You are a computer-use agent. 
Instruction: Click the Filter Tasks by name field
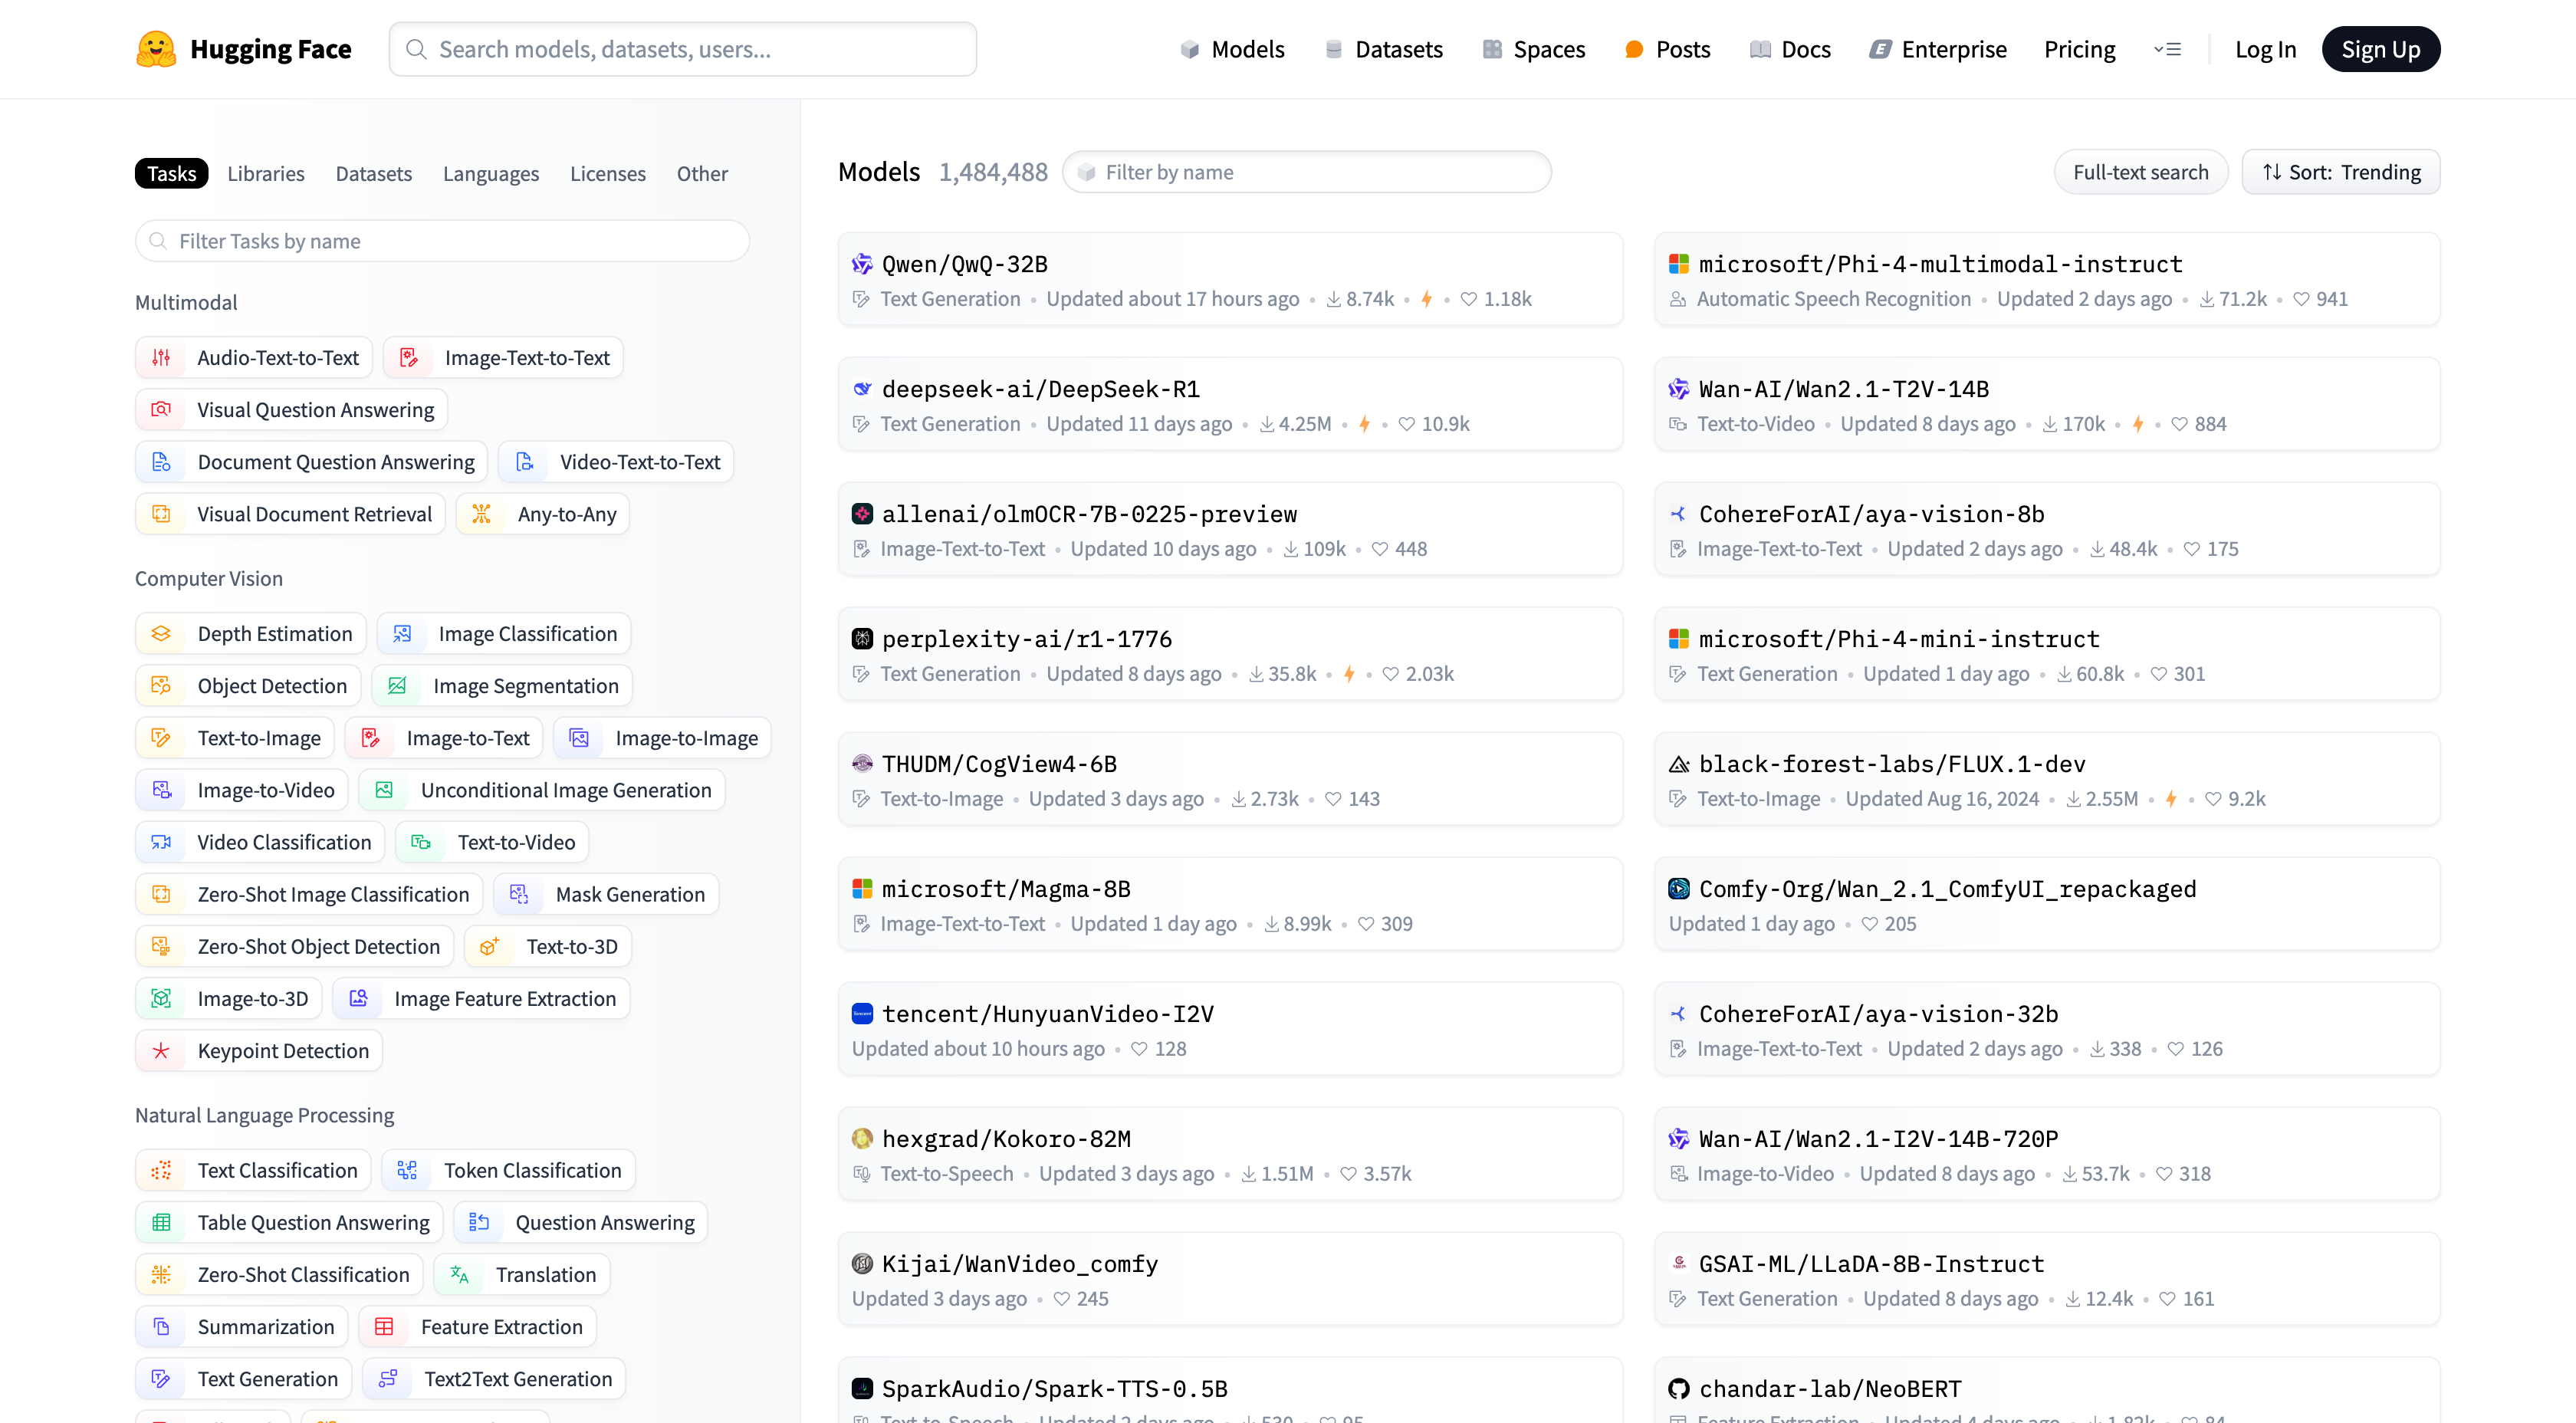(x=442, y=241)
